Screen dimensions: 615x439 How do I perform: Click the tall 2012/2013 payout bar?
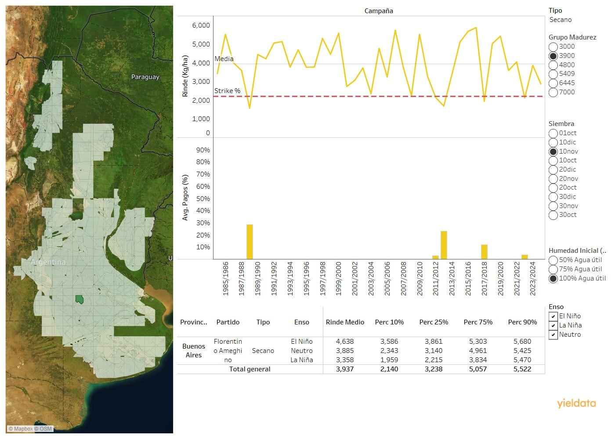(444, 245)
